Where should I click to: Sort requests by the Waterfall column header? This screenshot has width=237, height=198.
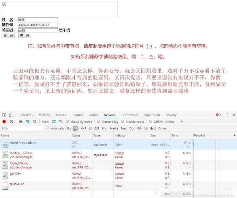(x=199, y=135)
